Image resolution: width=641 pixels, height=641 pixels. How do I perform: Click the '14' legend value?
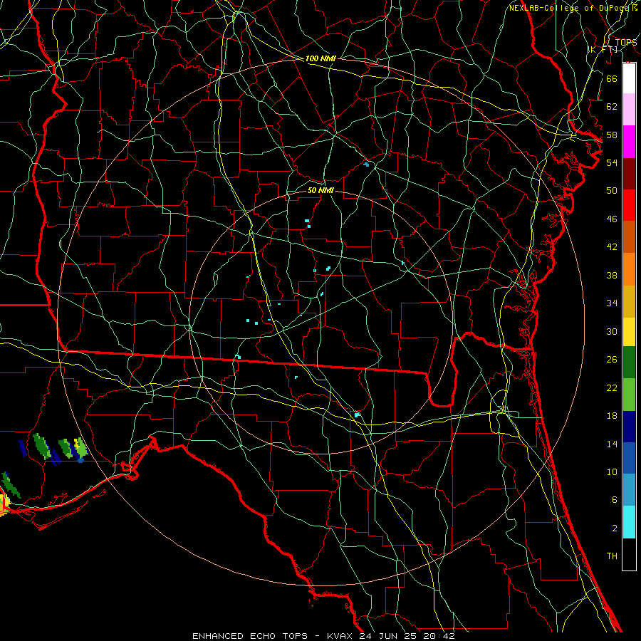pos(612,444)
